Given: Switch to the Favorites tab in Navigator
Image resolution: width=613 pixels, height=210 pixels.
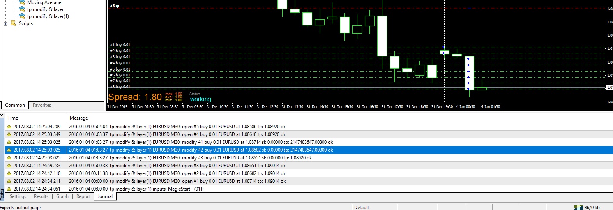Looking at the screenshot, I should [x=42, y=105].
